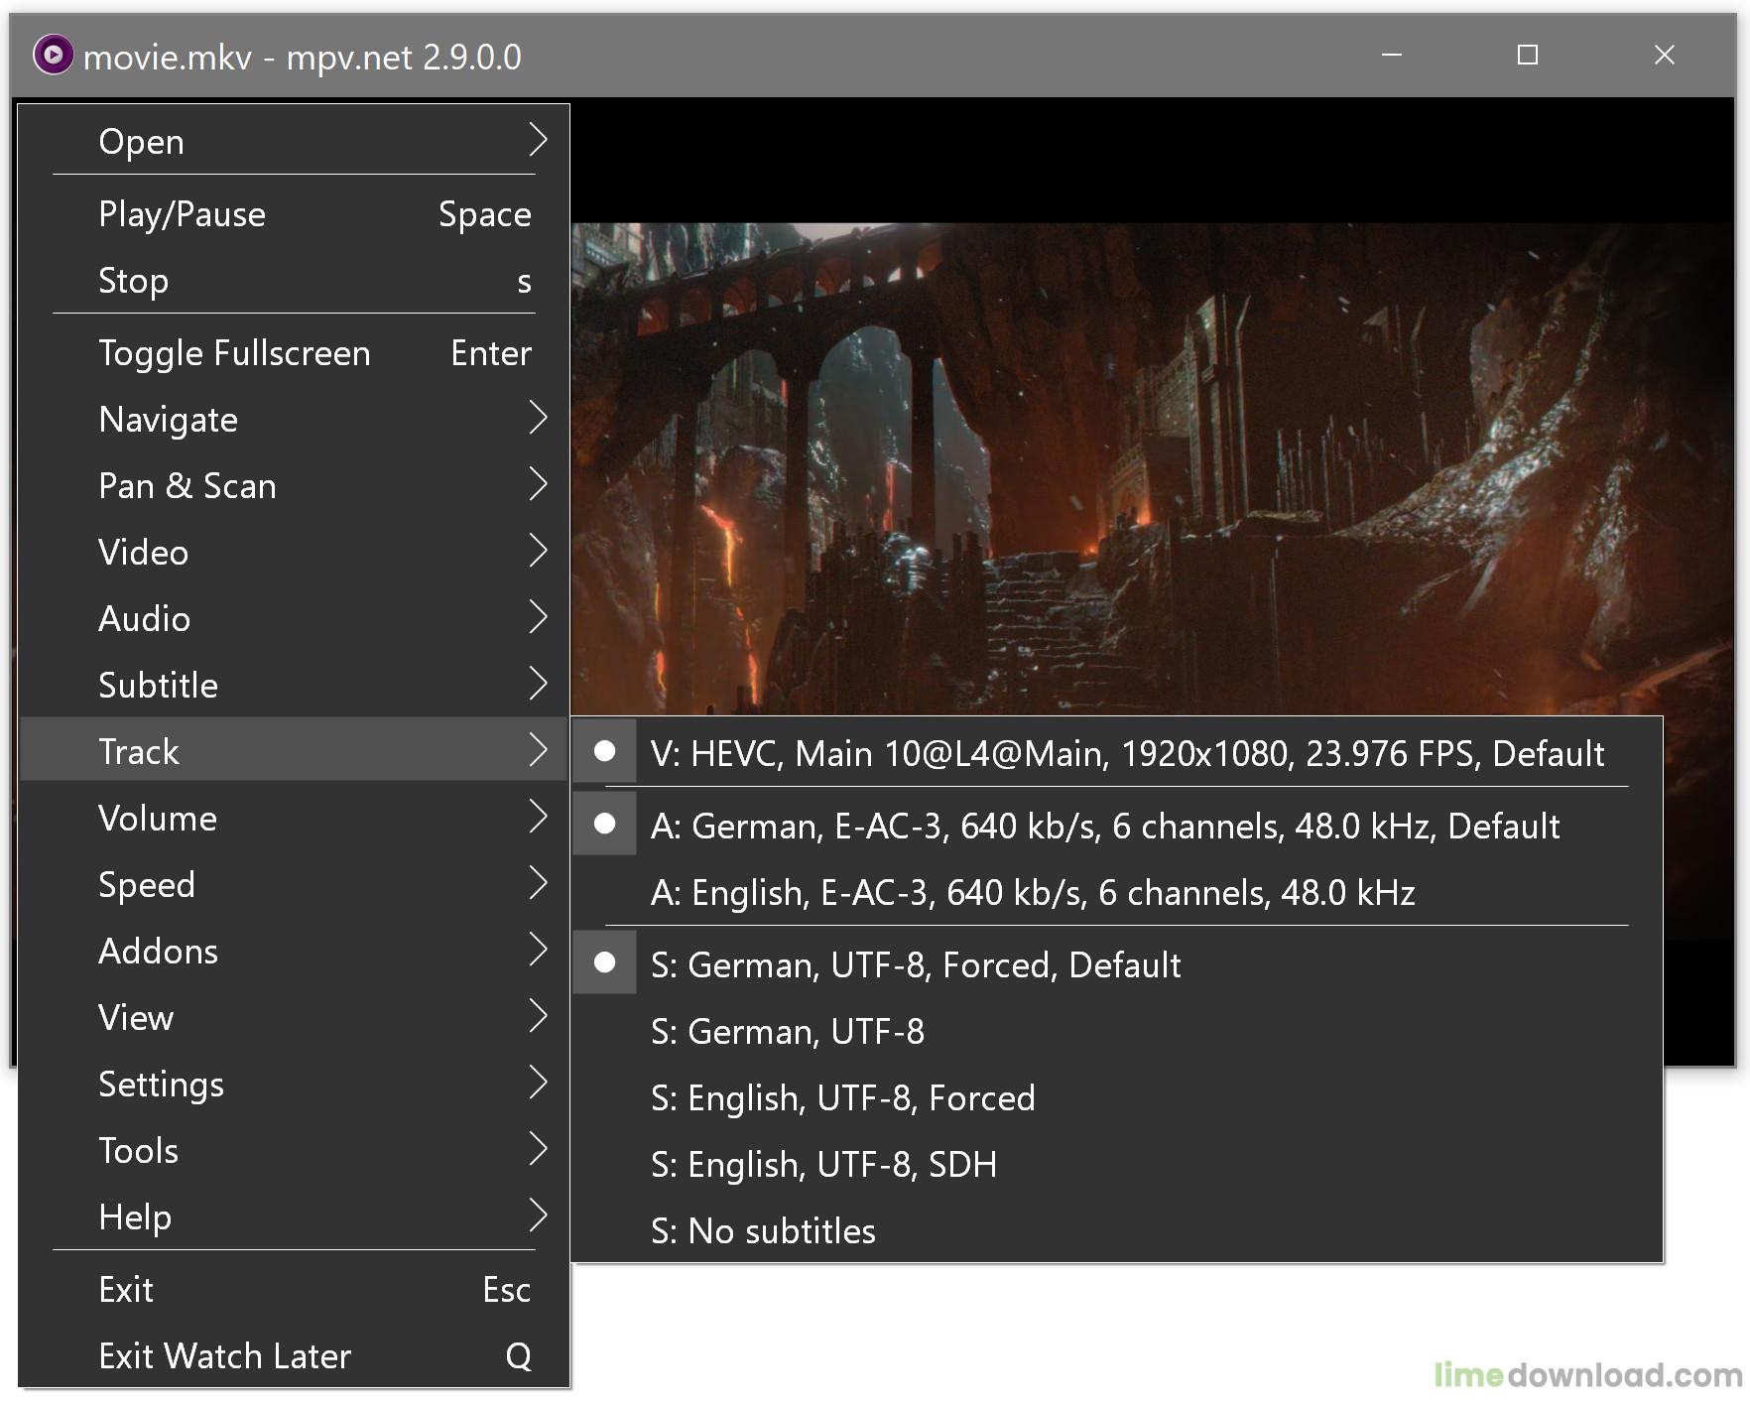Select the HEVC video track

[1126, 753]
